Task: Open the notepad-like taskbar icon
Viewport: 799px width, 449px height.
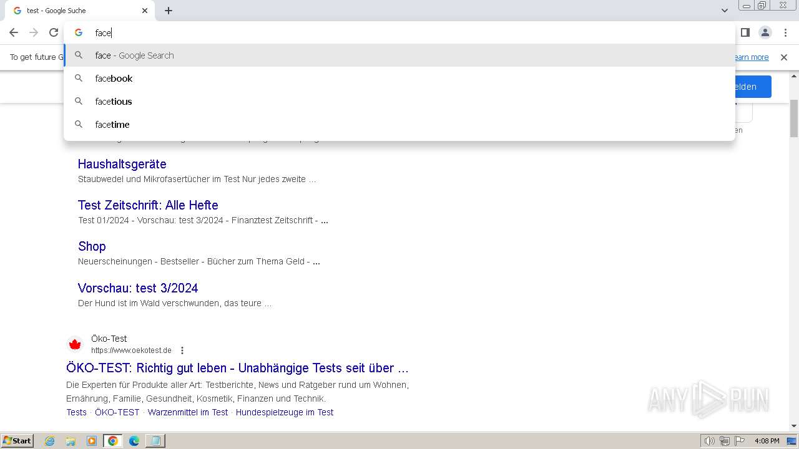Action: click(155, 441)
